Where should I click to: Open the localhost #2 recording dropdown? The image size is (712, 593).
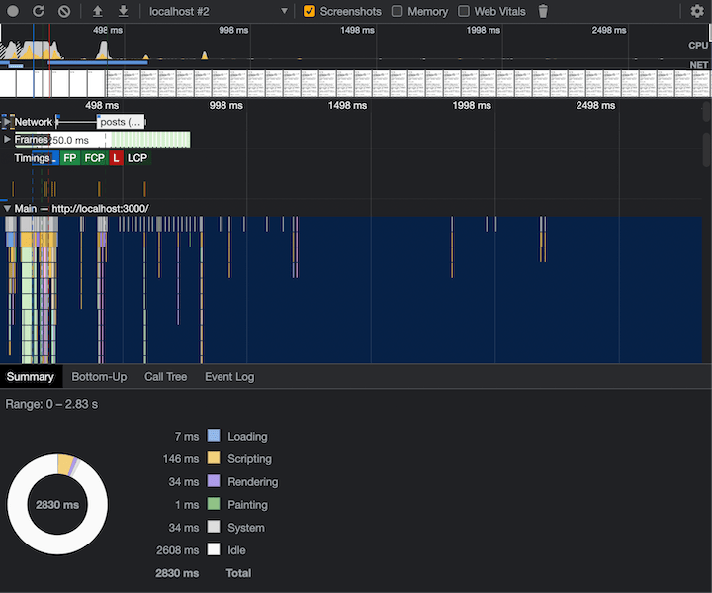pyautogui.click(x=218, y=11)
